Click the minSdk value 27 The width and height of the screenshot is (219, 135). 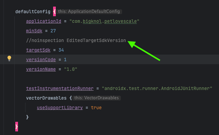point(53,31)
